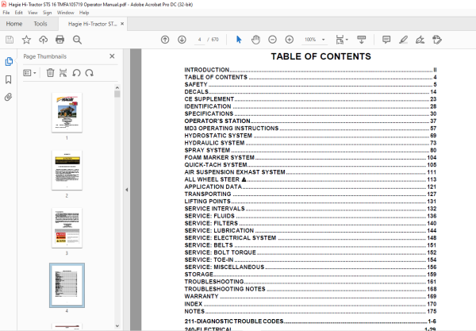Jump to SAFETY contents entry
The height and width of the screenshot is (331, 476).
310,84
